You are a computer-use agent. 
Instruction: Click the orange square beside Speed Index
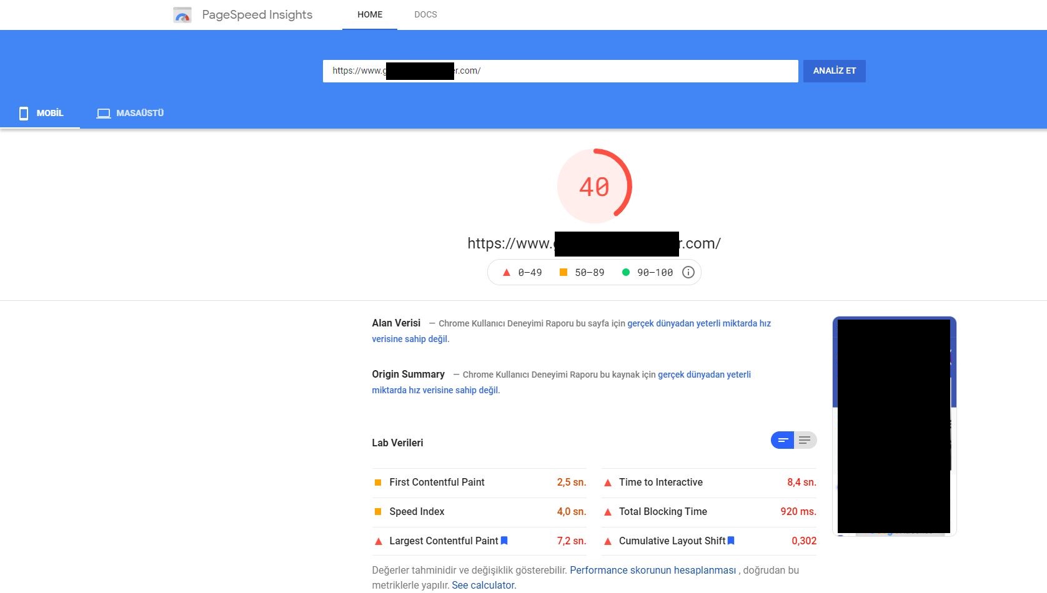(378, 512)
